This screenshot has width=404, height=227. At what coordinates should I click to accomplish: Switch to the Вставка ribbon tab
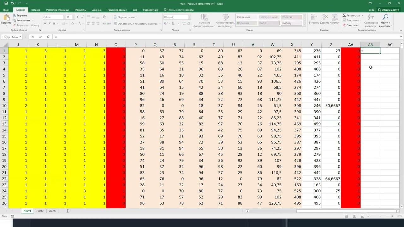(36, 10)
